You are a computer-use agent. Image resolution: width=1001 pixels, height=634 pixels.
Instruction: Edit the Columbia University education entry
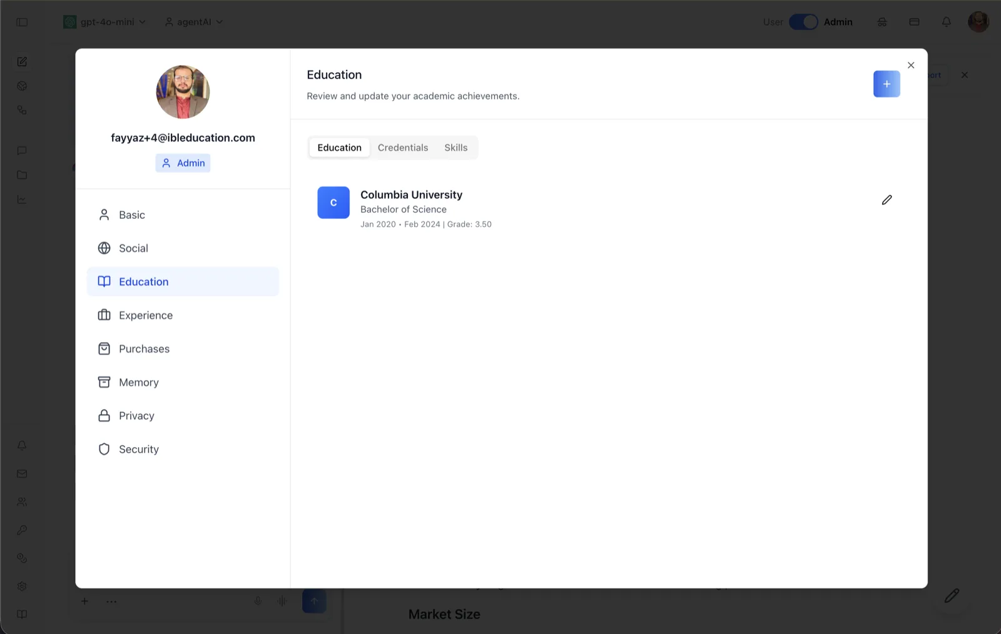(887, 200)
